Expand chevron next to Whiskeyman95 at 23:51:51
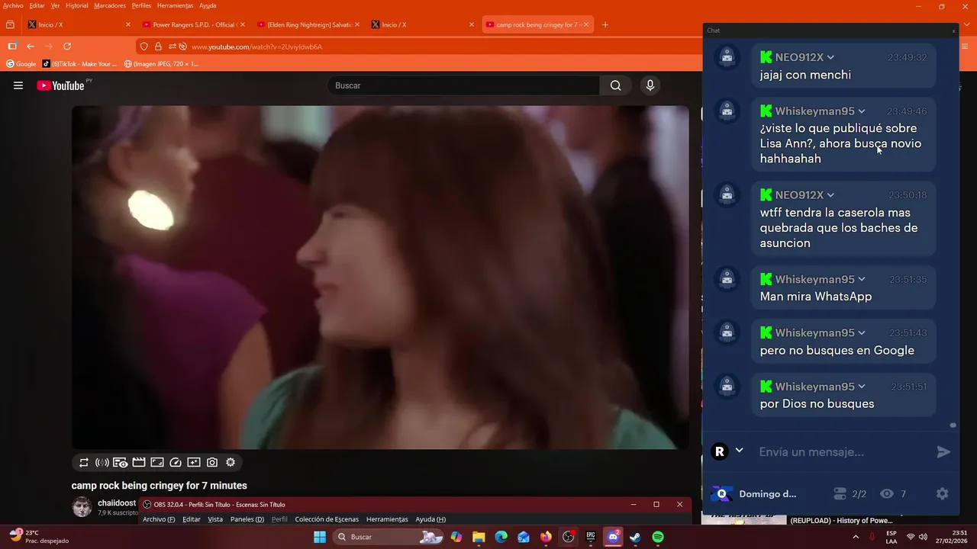 click(x=861, y=387)
